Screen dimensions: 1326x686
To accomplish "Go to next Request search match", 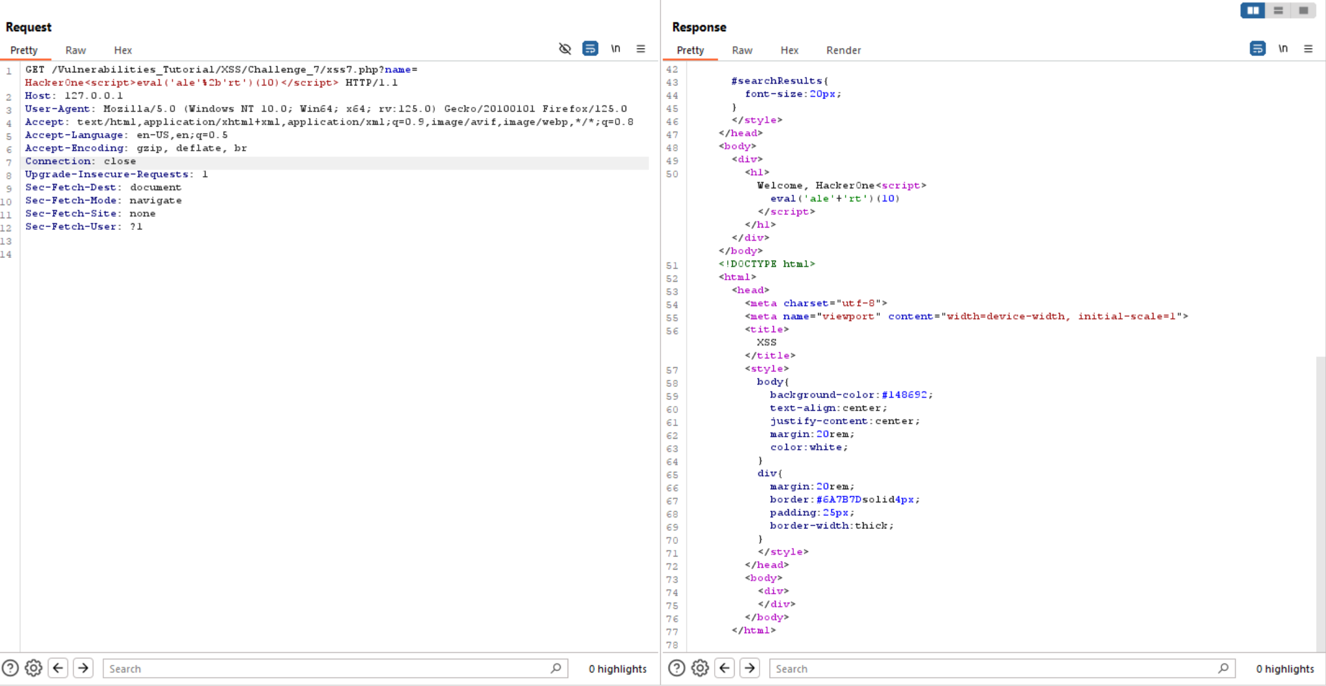I will click(x=83, y=668).
